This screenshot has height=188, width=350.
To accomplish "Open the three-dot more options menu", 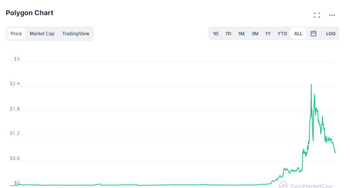I will coord(332,15).
